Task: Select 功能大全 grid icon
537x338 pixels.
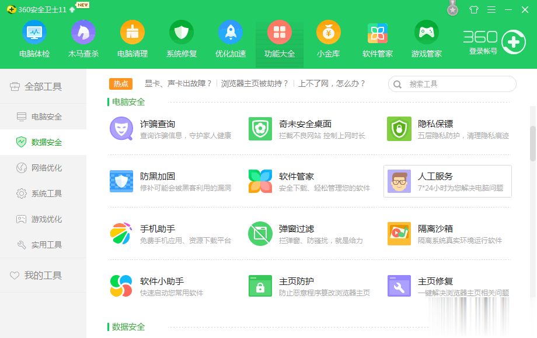Action: 280,33
